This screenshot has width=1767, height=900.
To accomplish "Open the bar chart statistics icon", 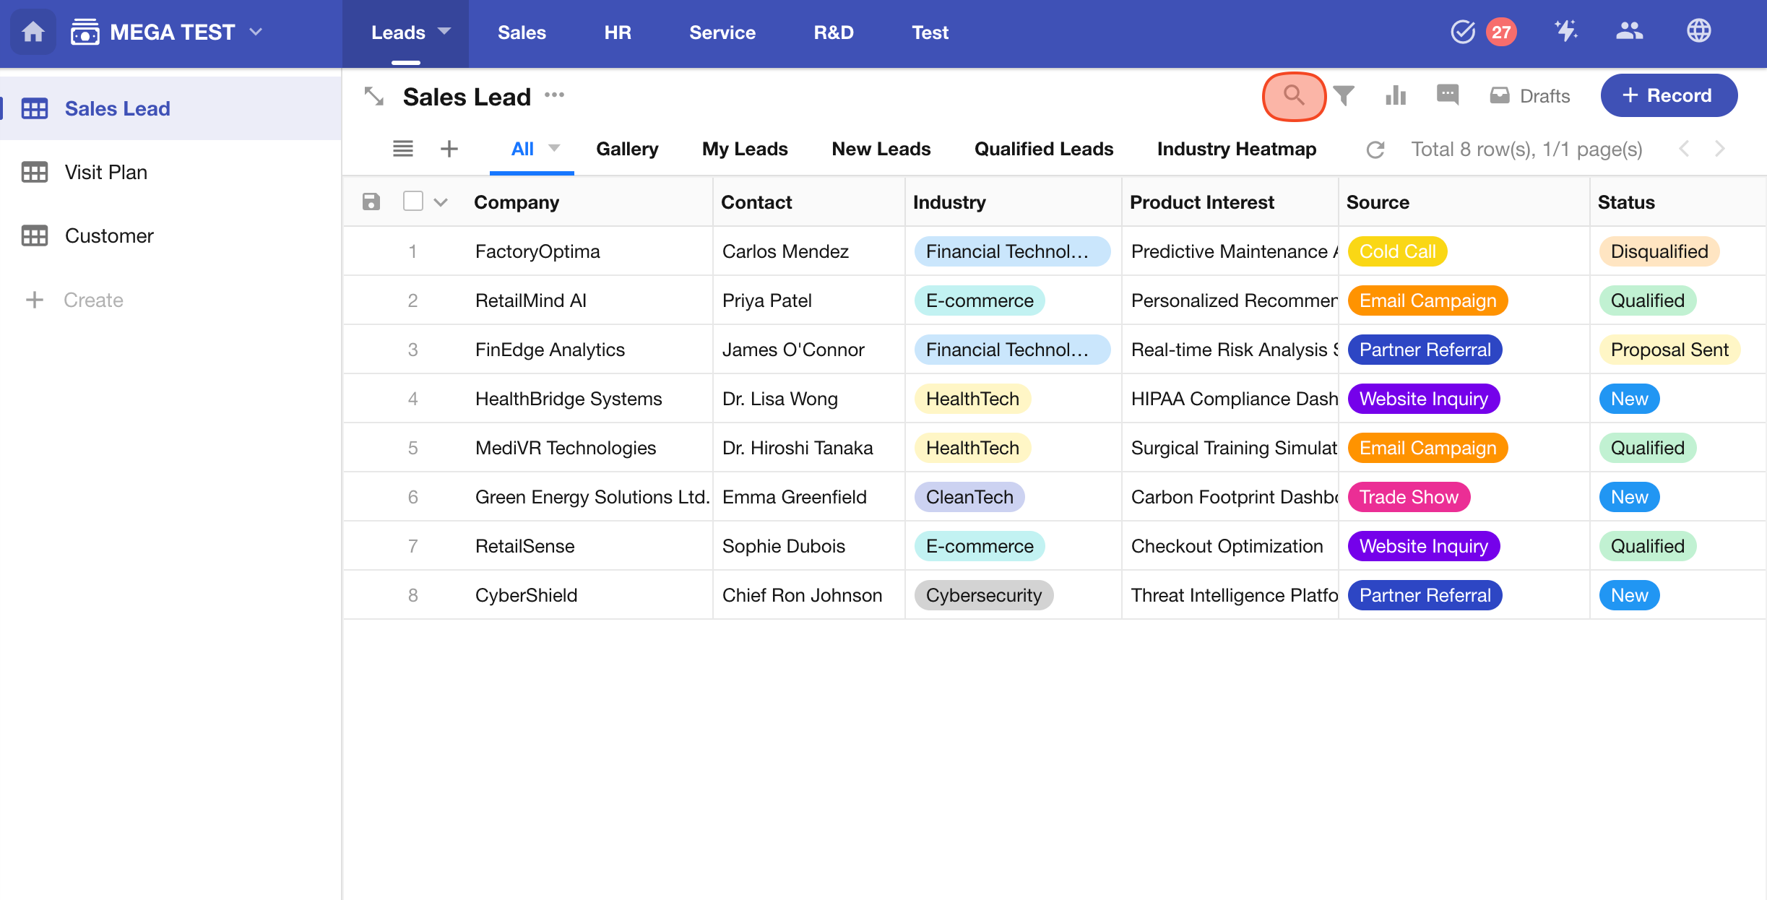I will 1396,96.
